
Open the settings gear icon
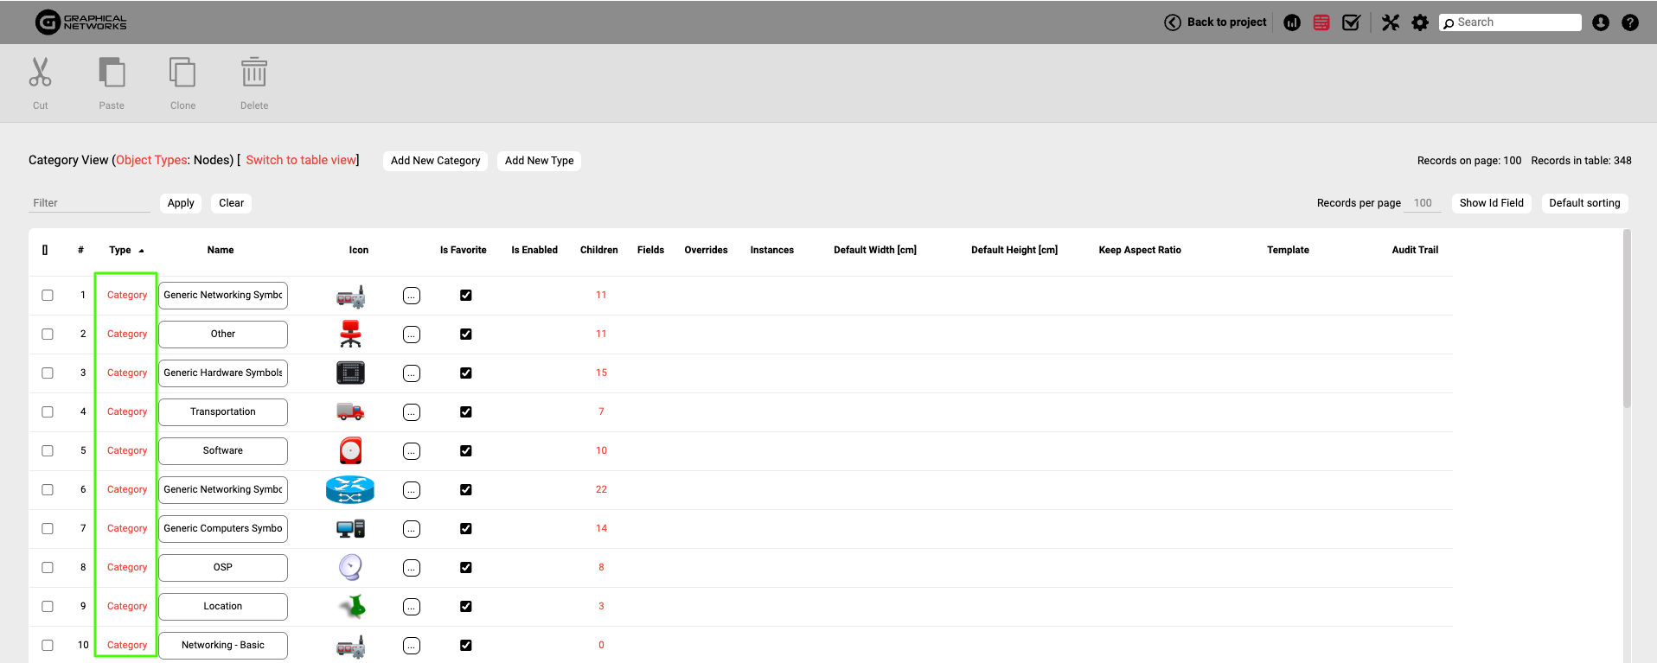[1420, 22]
